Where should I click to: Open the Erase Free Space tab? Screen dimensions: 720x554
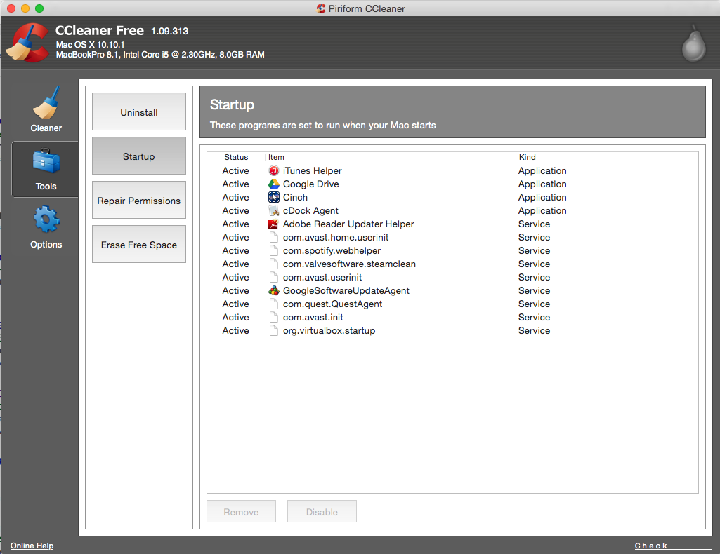click(138, 244)
